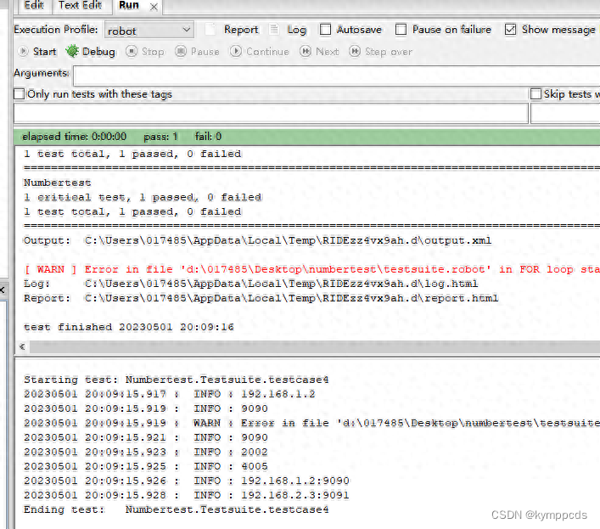Click the 'Numbertest' suite name line
Image resolution: width=600 pixels, height=529 pixels.
(x=58, y=183)
